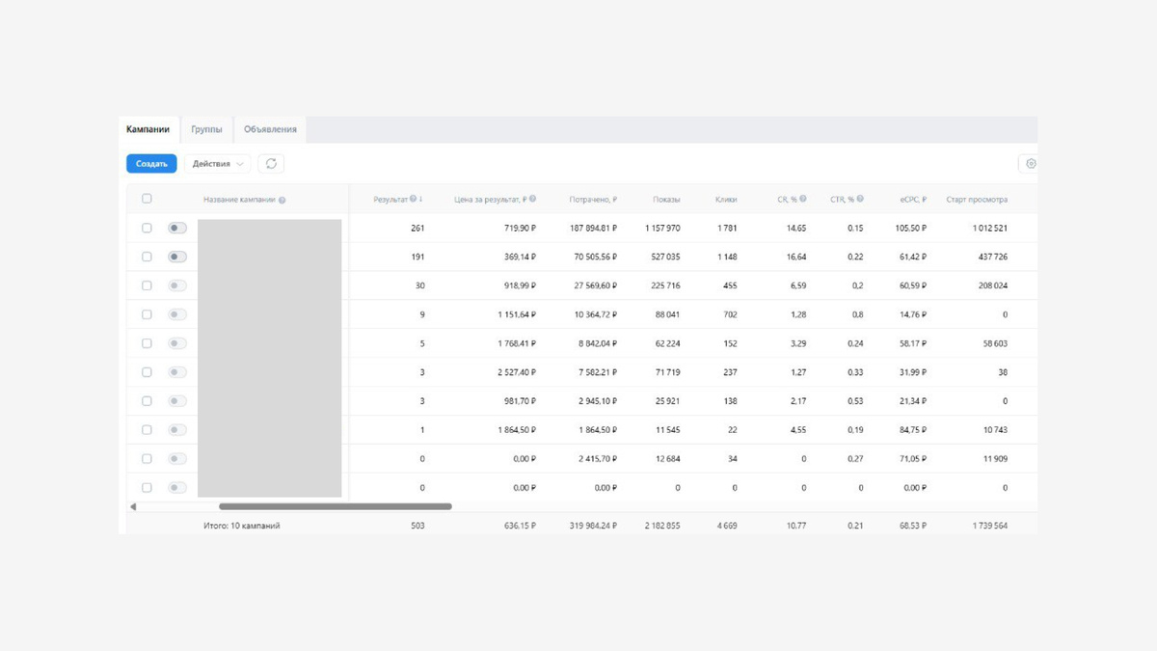This screenshot has width=1157, height=651.
Task: Toggle campaign with 12 684 impressions
Action: click(x=177, y=459)
